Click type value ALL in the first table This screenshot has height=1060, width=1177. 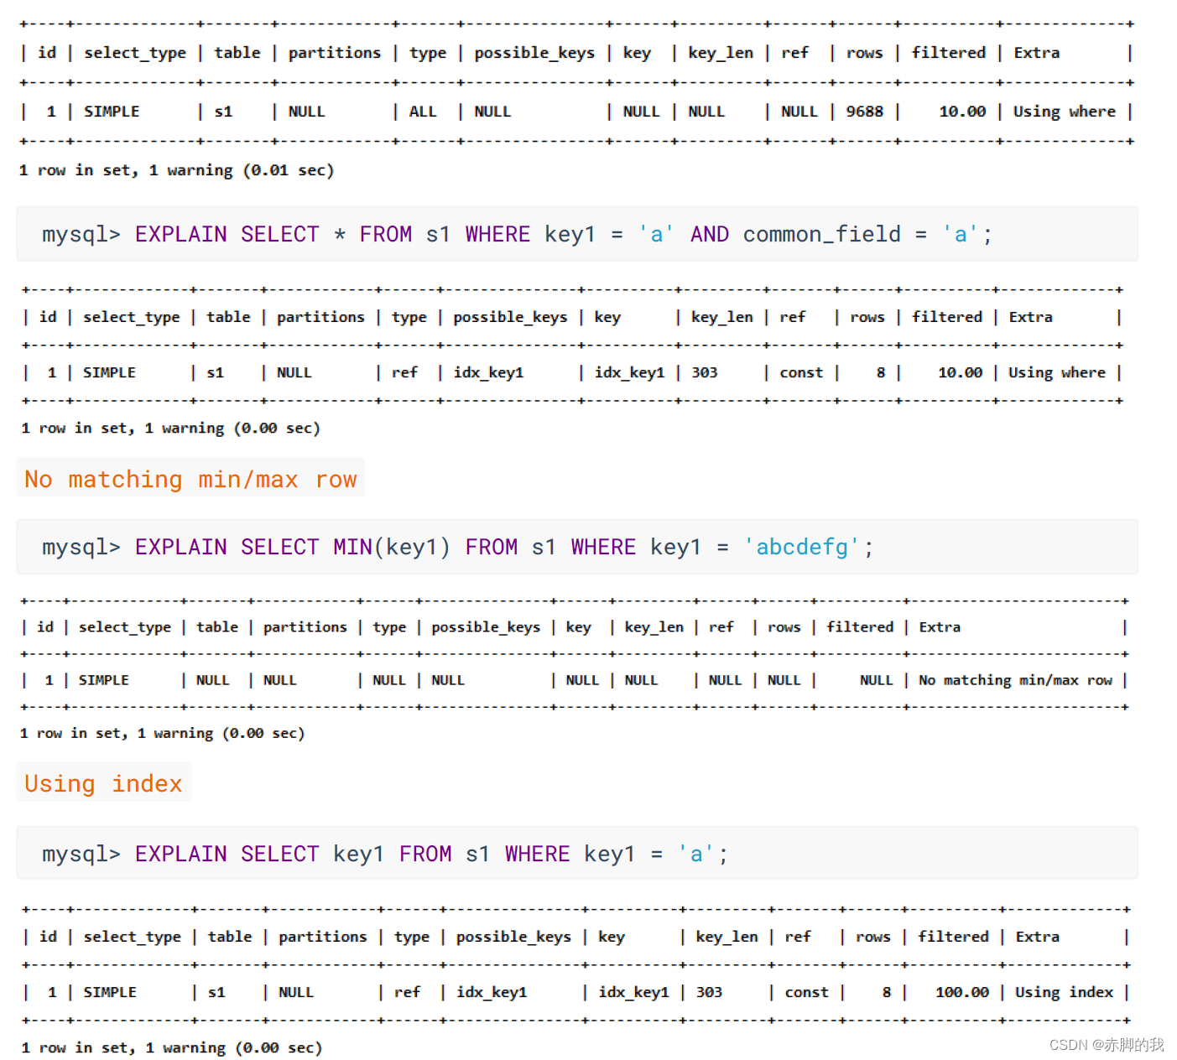(423, 112)
